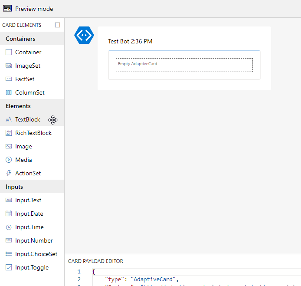
Task: Choose the Input.ChoiceSet item
Action: (32, 254)
